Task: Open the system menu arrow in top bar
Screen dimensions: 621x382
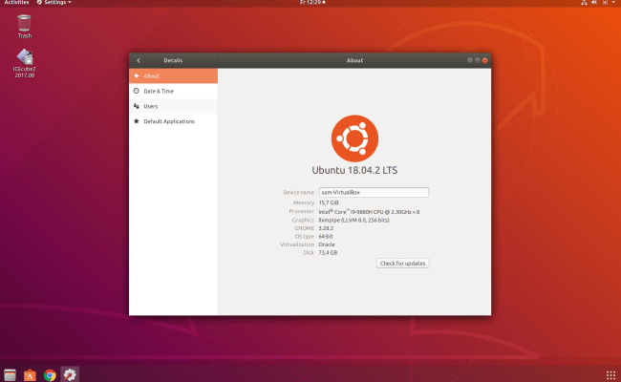Action: point(613,2)
